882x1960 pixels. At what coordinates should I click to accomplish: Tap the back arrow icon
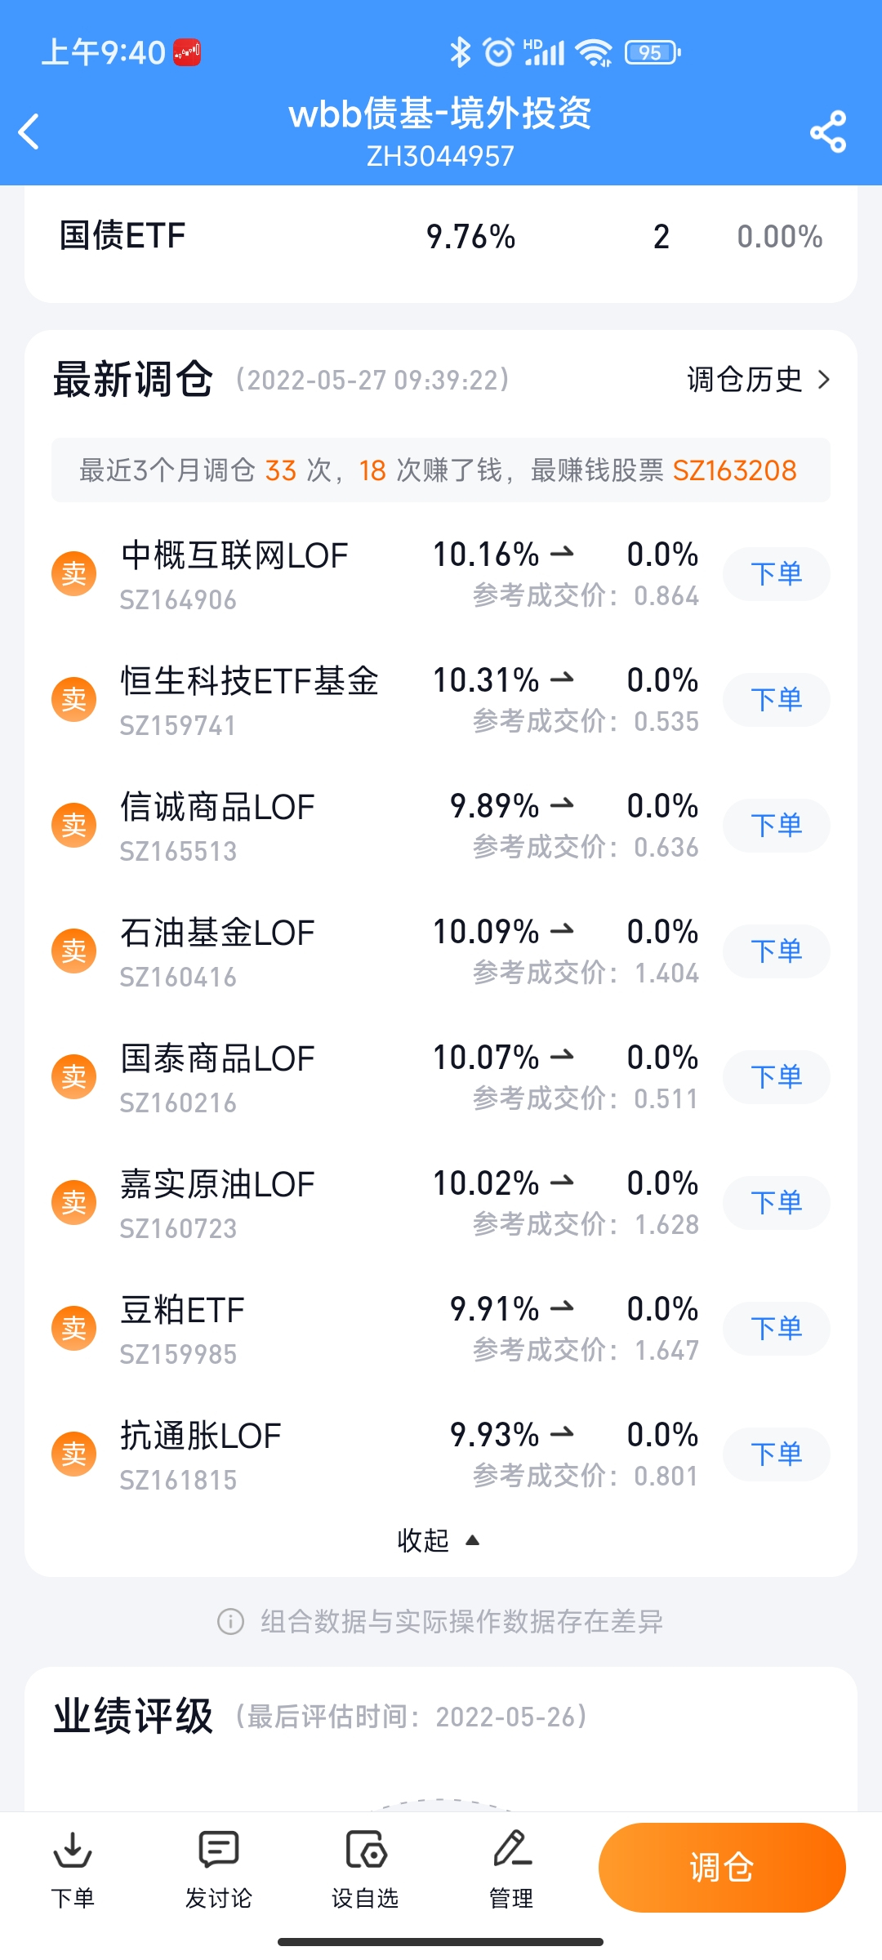[x=29, y=131]
